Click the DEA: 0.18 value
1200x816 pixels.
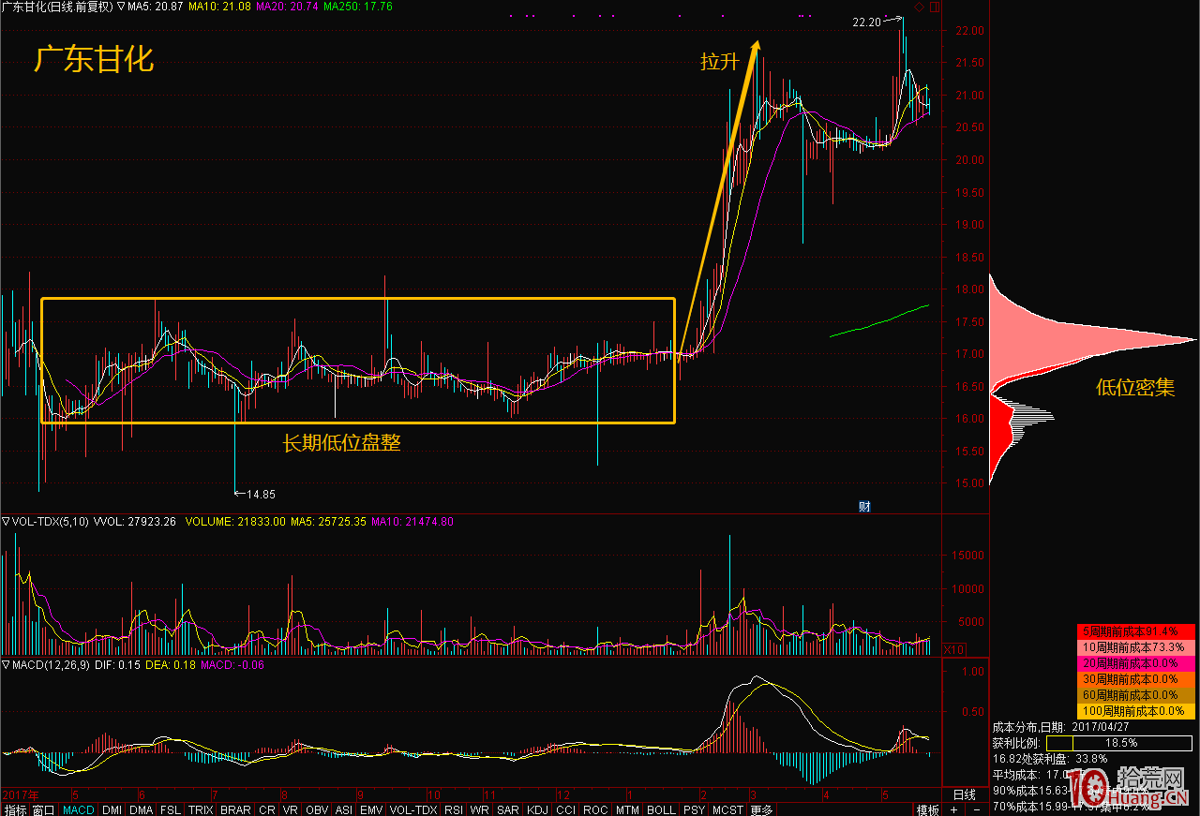pos(171,665)
